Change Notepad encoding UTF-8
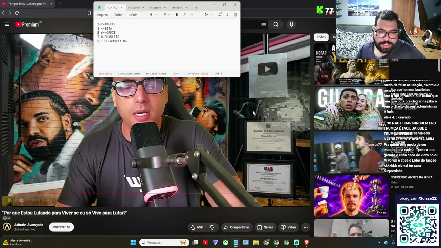 click(x=218, y=74)
